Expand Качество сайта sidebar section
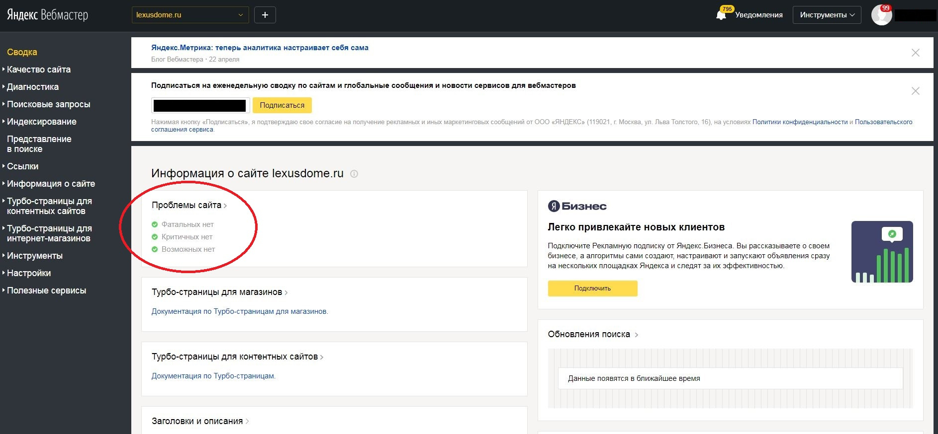Screen dimensions: 938x434 pyautogui.click(x=38, y=70)
